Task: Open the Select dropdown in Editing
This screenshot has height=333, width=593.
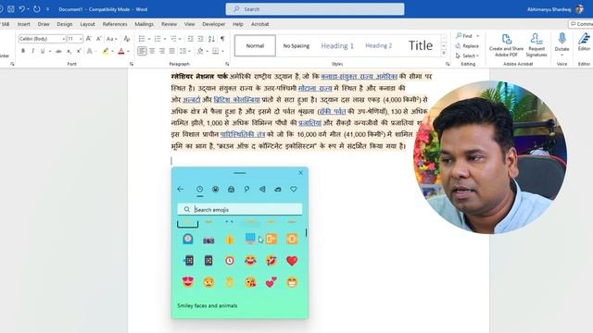Action: pyautogui.click(x=467, y=55)
